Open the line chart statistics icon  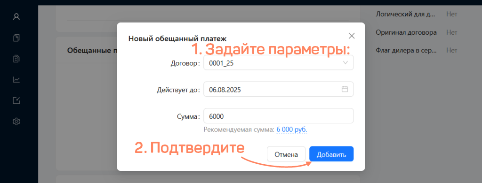(x=16, y=80)
